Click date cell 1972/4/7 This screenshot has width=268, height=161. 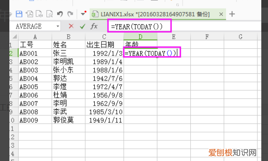(x=104, y=87)
